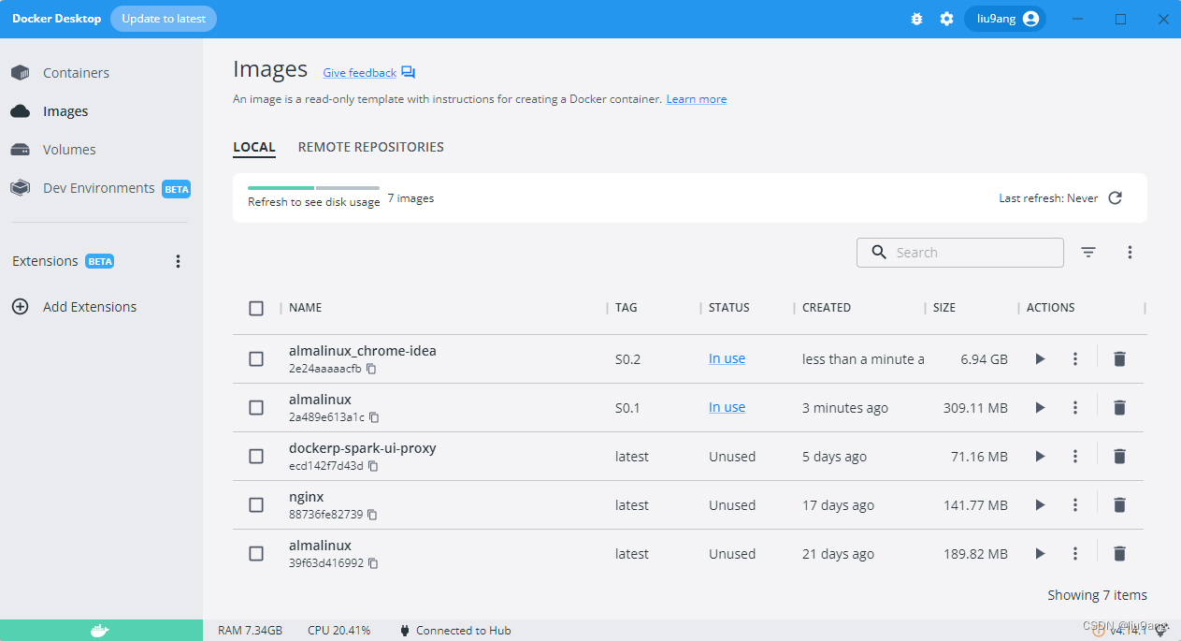Screen dimensions: 1181x641
Task: Click the RAM 7.34GB status entry
Action: pos(250,631)
